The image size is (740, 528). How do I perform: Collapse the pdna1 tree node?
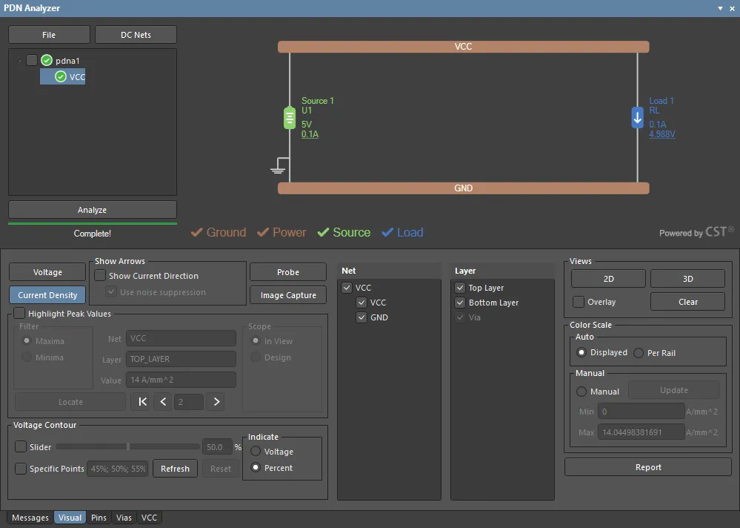coord(19,60)
